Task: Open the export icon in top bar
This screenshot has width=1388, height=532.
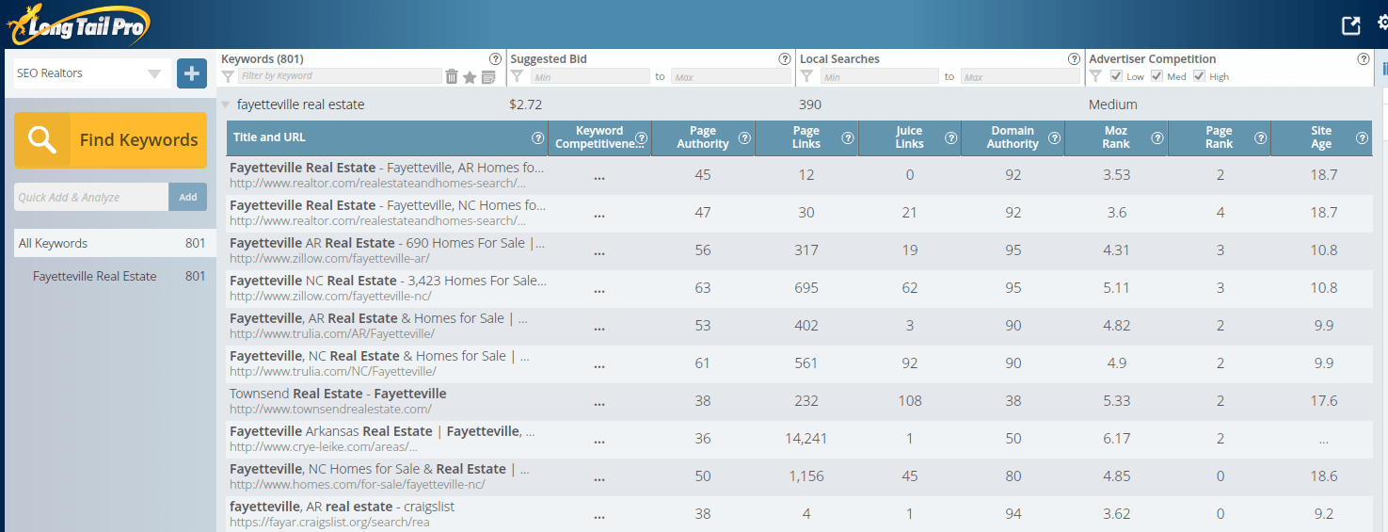Action: point(1350,25)
